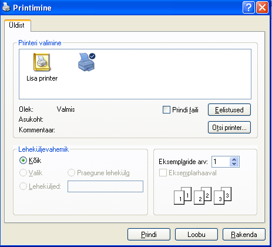The width and height of the screenshot is (272, 247).
Task: Click the help question mark button
Action: click(x=249, y=8)
